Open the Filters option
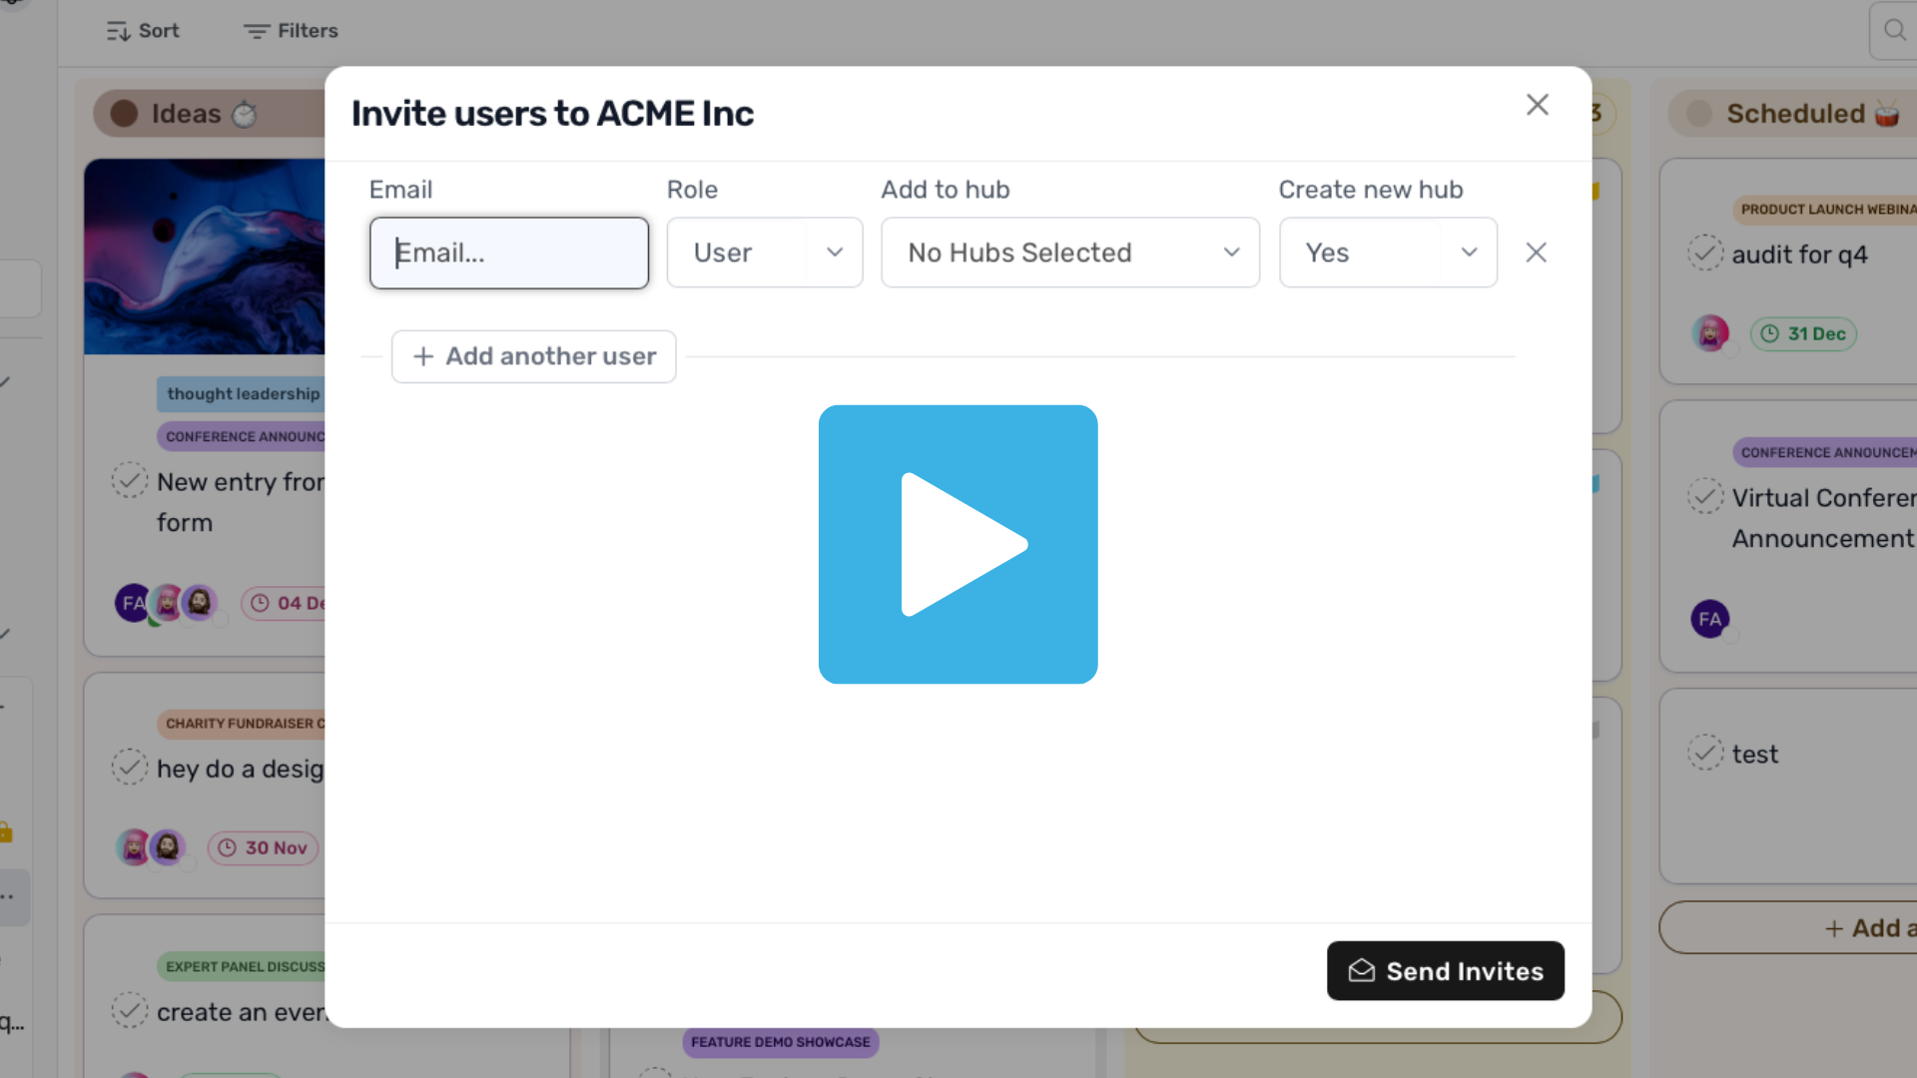 pyautogui.click(x=291, y=31)
